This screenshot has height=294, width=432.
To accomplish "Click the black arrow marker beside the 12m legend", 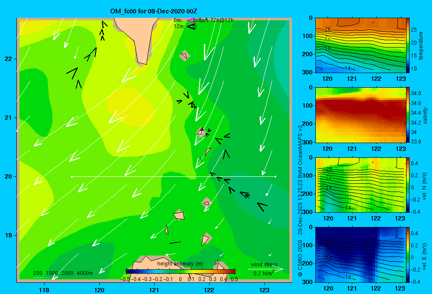I will click(x=191, y=26).
